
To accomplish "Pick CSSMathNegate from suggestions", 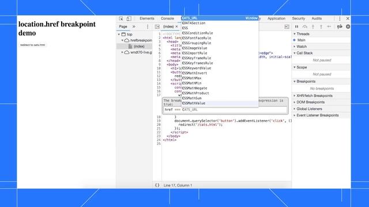I will tap(220, 88).
